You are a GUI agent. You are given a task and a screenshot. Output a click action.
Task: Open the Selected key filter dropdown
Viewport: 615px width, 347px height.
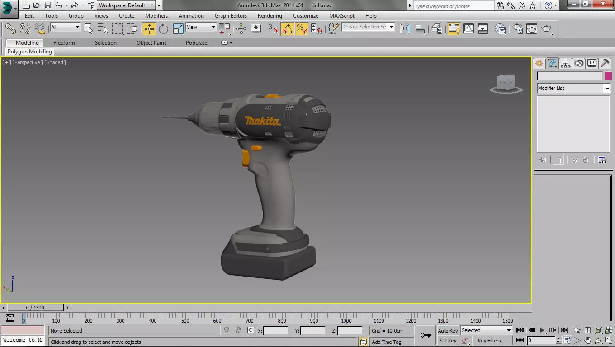click(486, 330)
